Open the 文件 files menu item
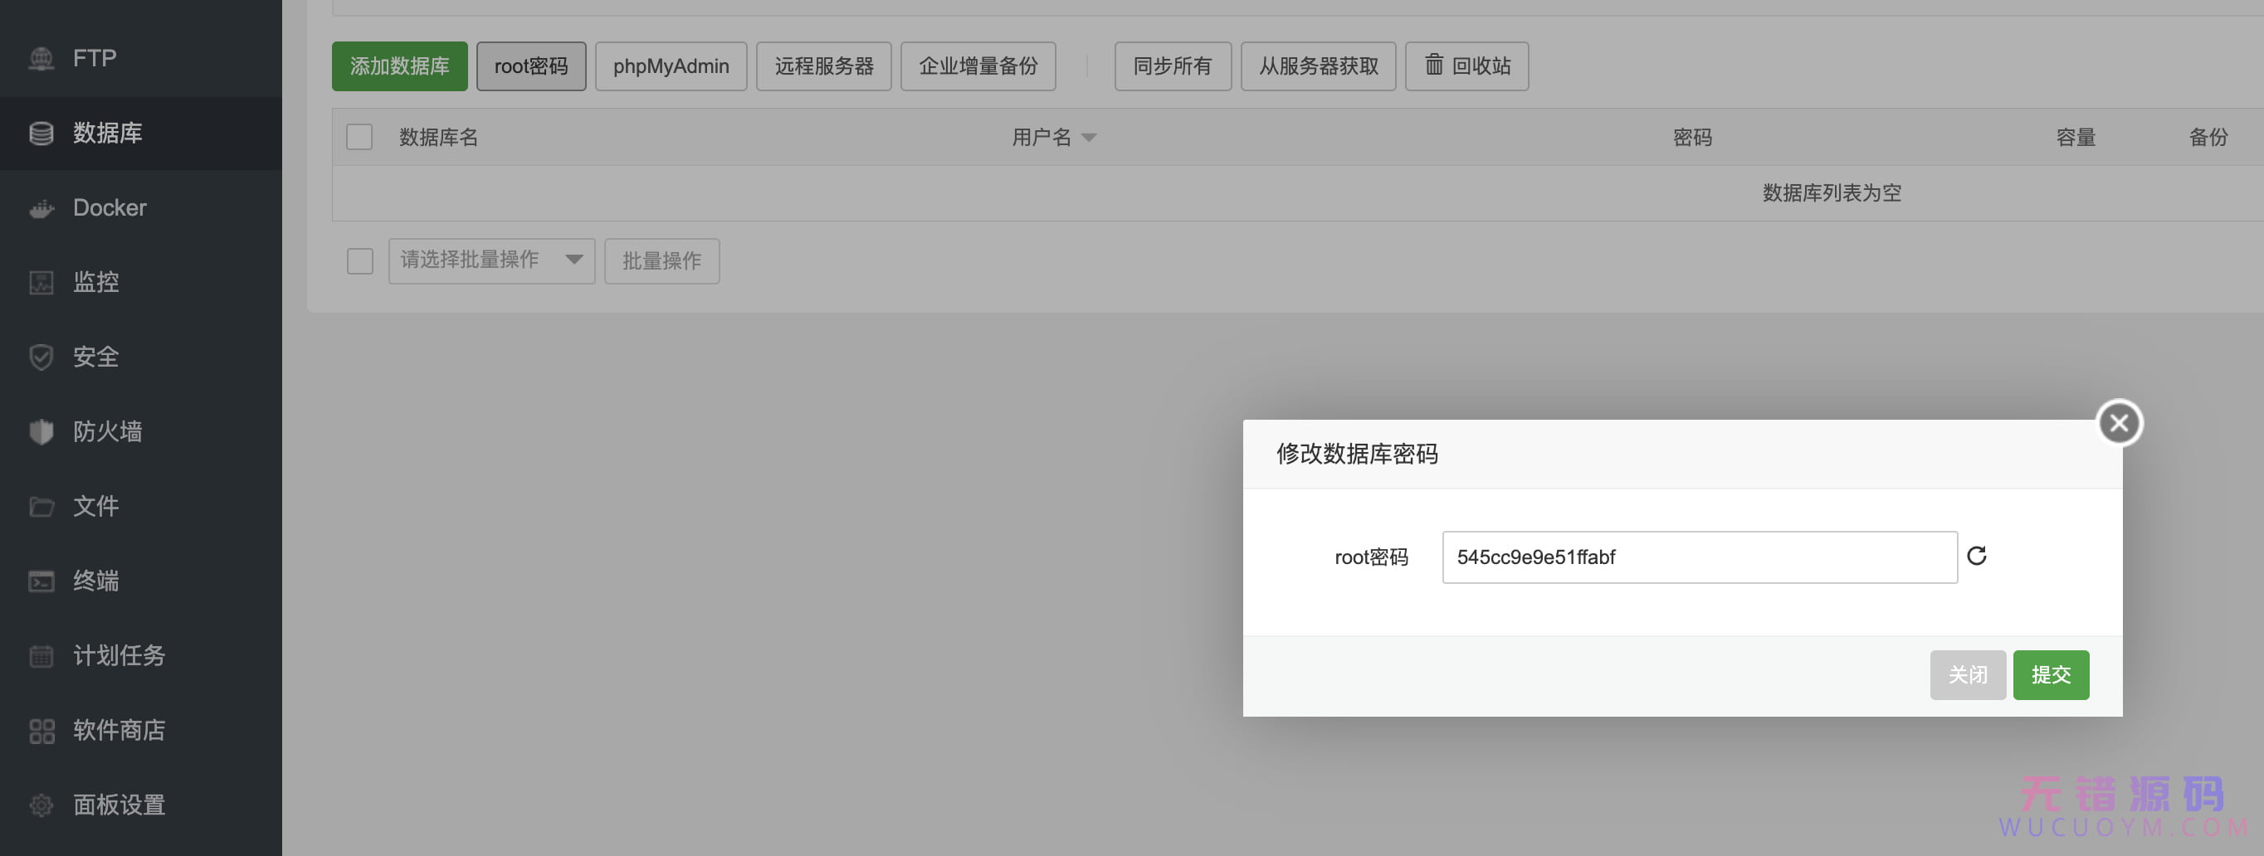 tap(95, 506)
